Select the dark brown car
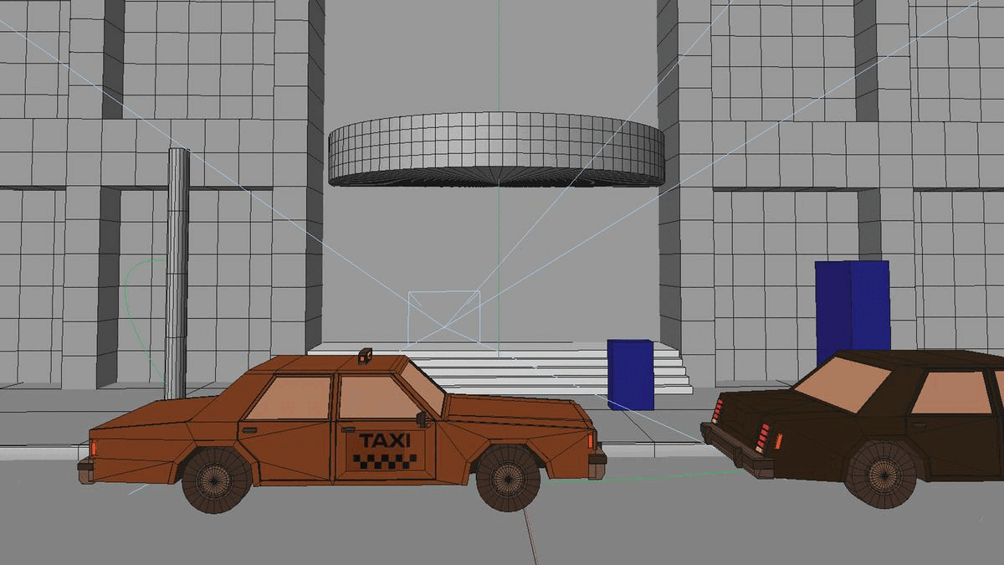Screen dimensions: 1004x565 pos(853,427)
